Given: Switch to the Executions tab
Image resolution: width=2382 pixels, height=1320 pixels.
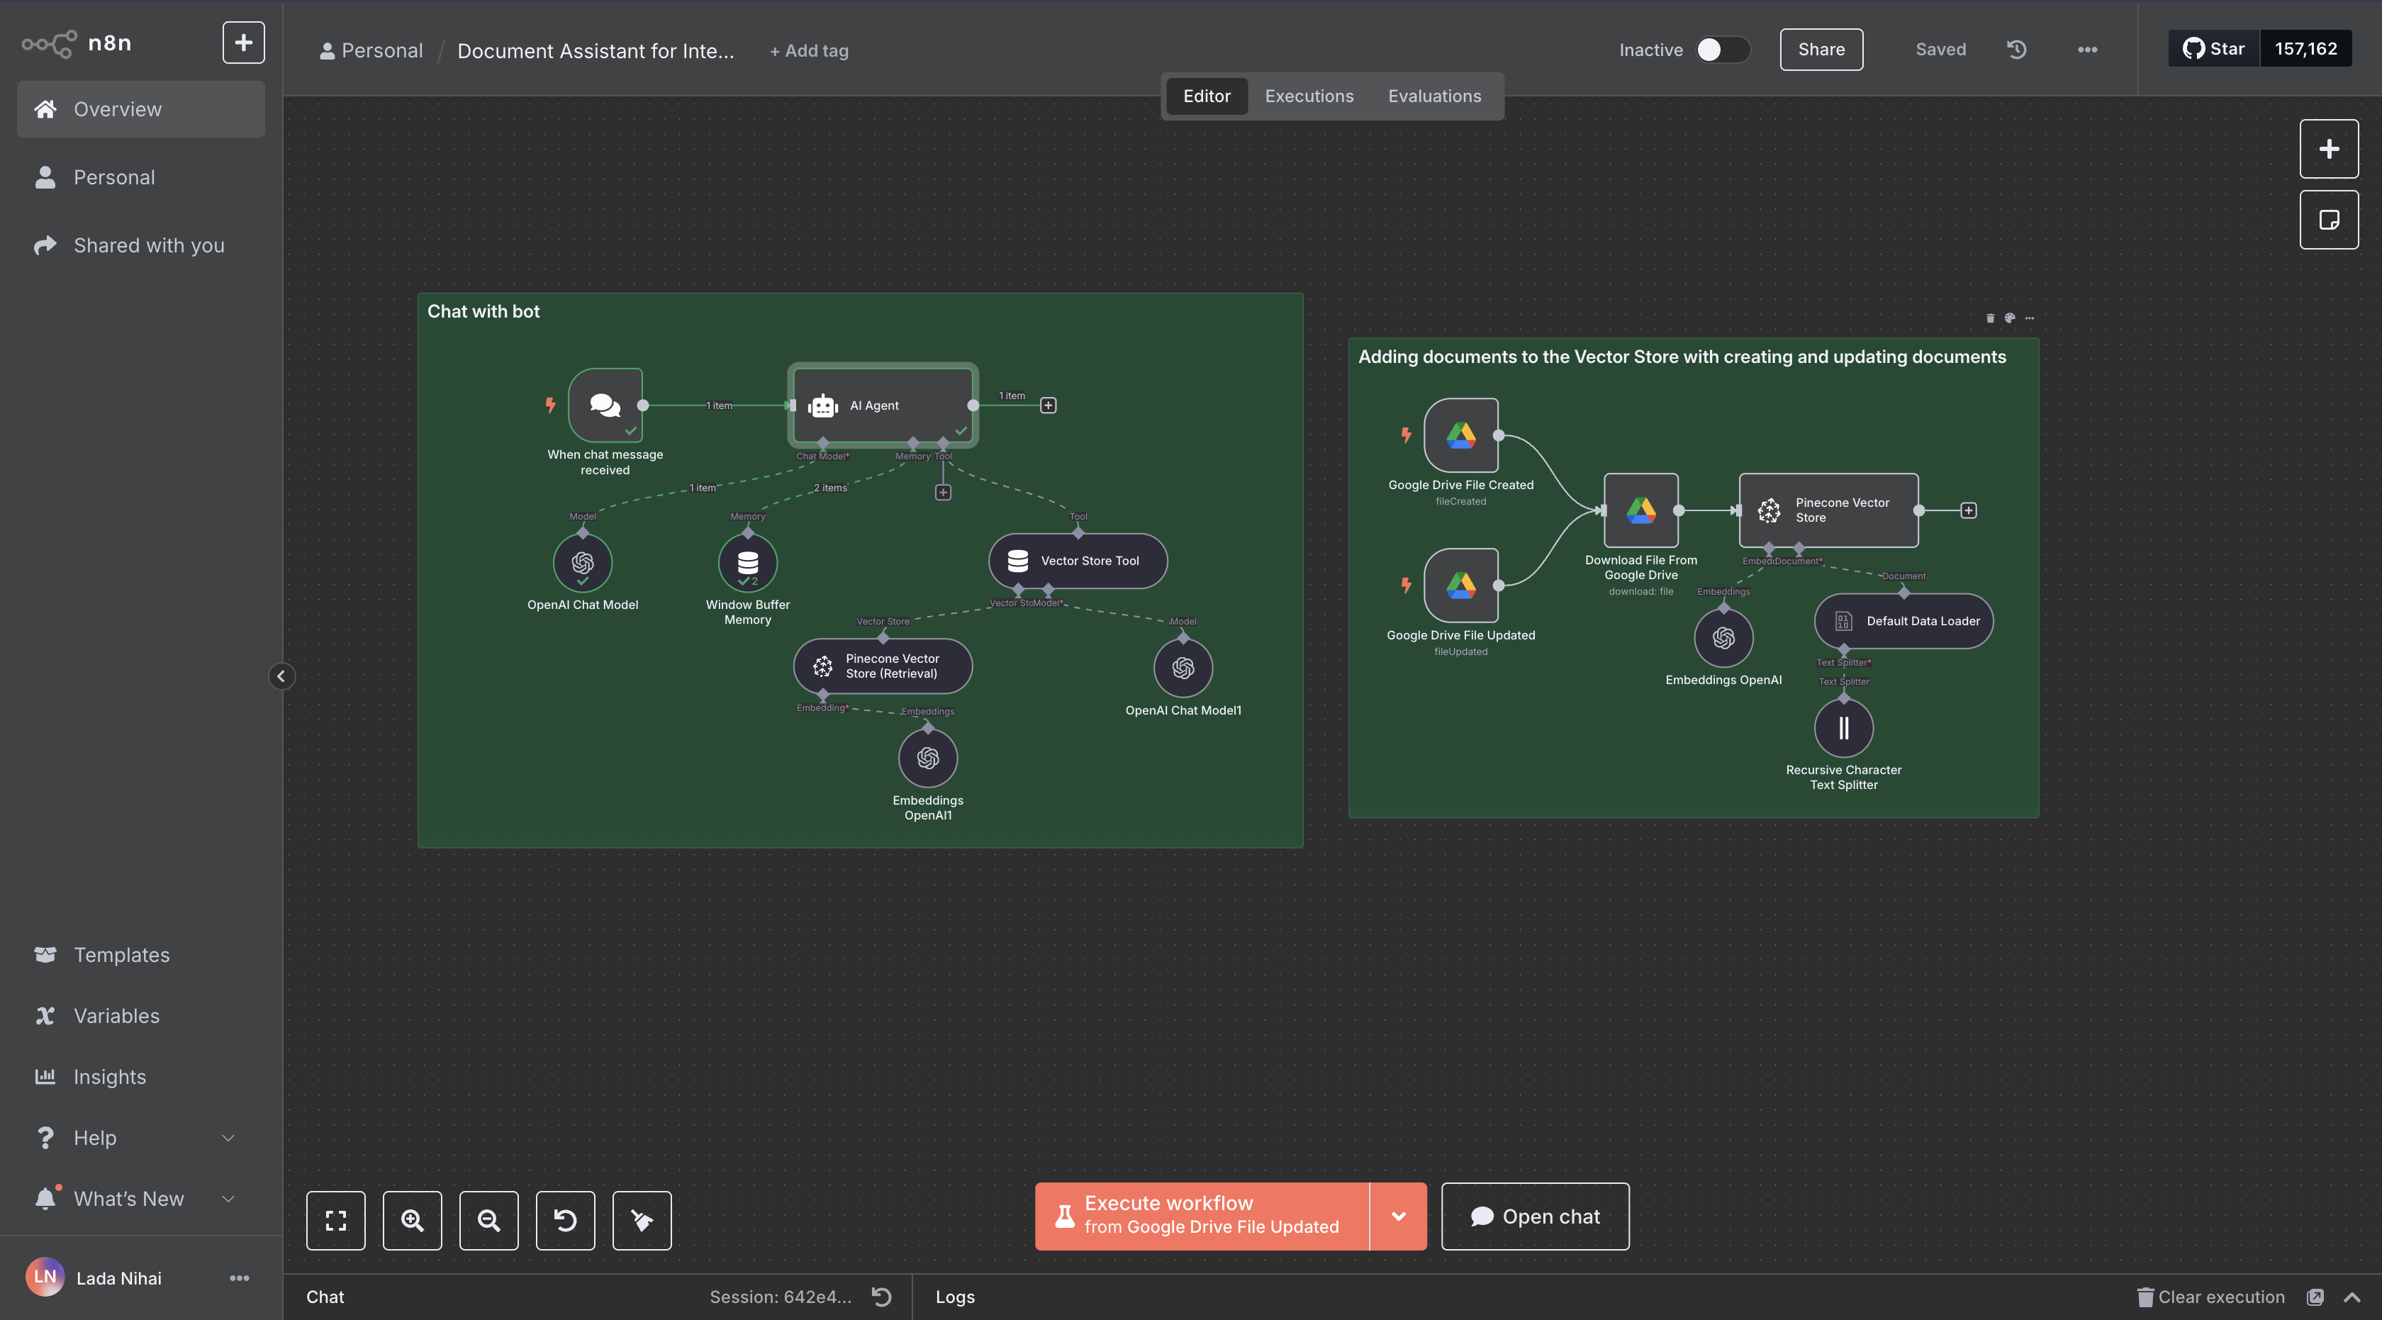Looking at the screenshot, I should click(1309, 96).
